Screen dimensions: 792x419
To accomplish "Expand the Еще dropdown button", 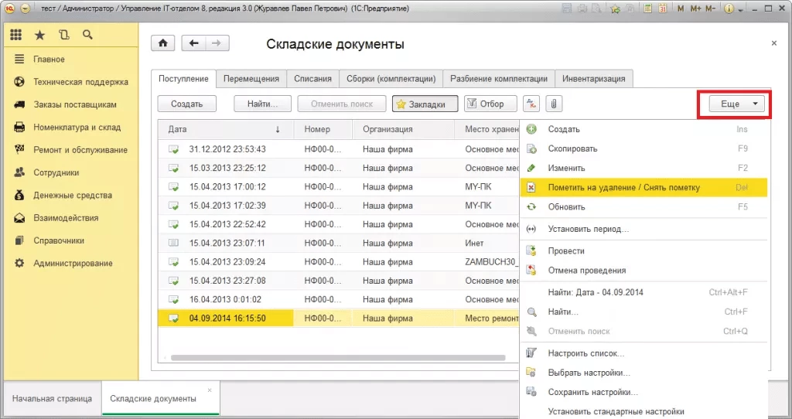I will 736,104.
